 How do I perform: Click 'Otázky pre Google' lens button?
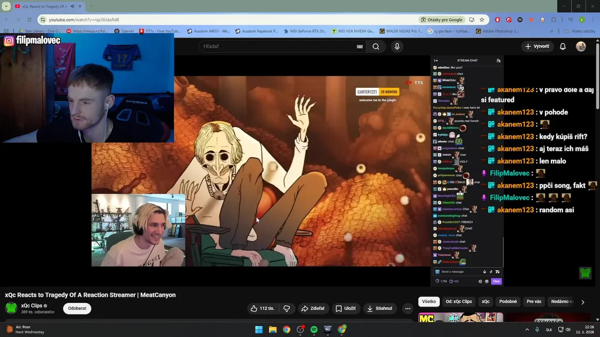[x=441, y=20]
